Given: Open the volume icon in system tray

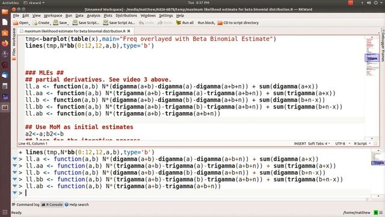Looking at the screenshot, I should [369, 2].
